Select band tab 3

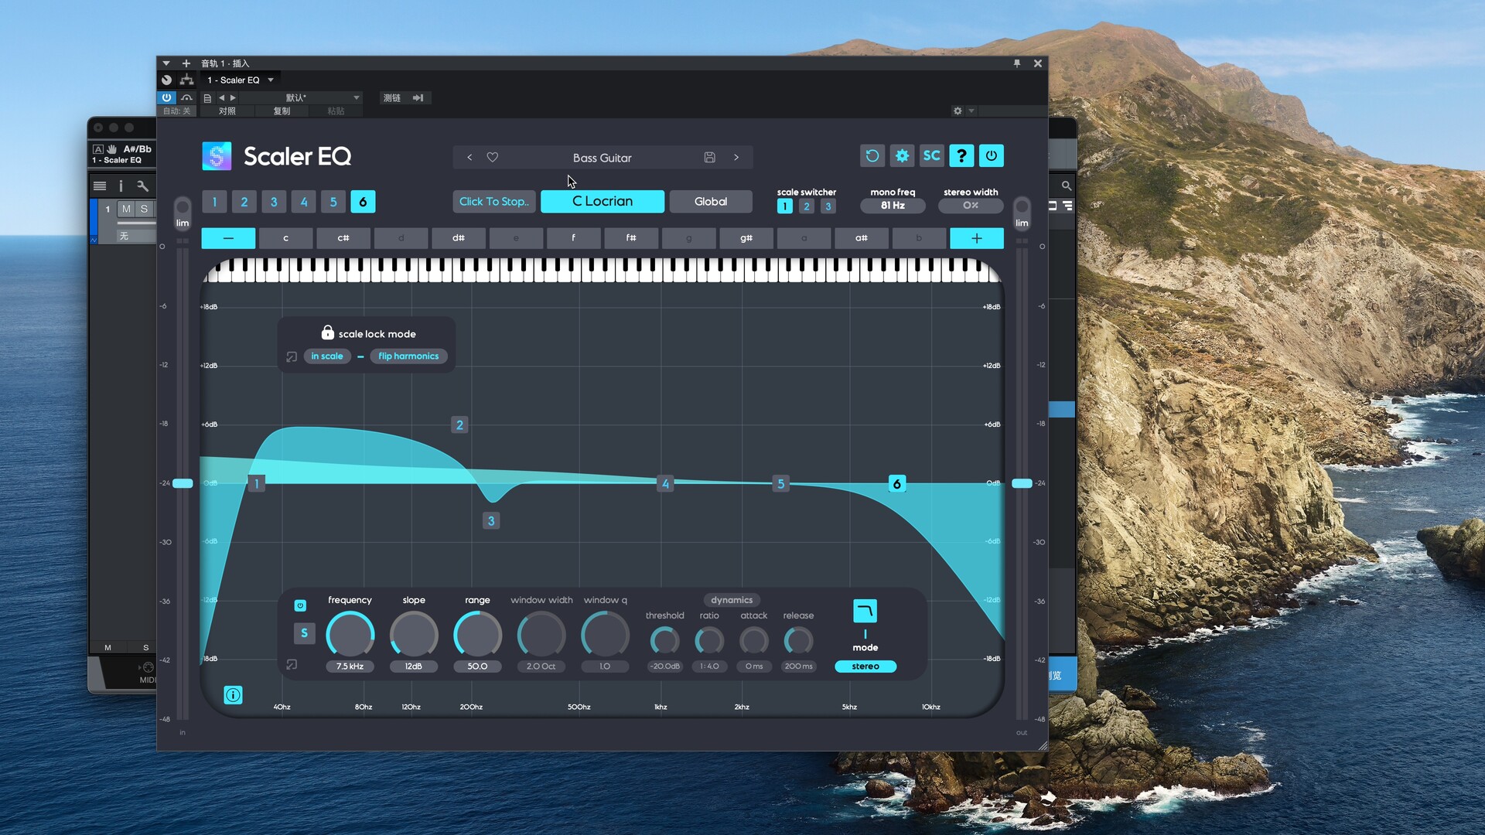click(x=273, y=202)
